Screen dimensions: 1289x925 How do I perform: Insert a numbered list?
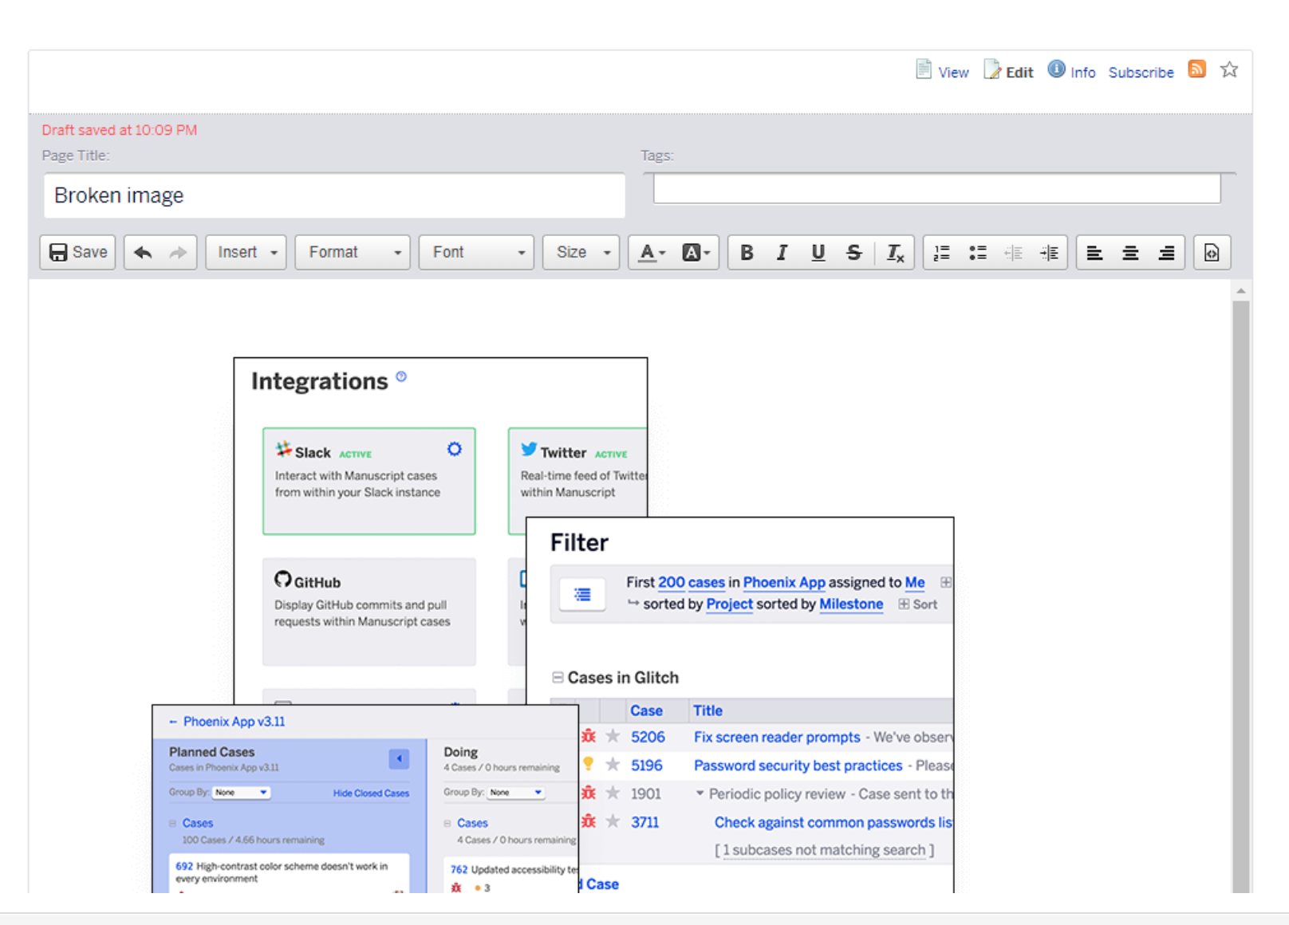coord(942,253)
